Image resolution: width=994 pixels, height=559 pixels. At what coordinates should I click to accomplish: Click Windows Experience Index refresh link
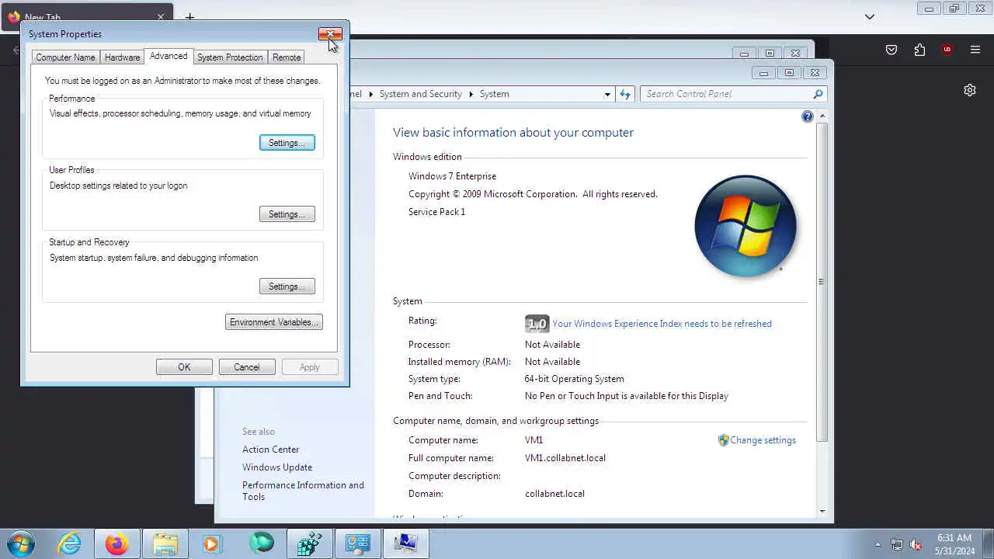pyautogui.click(x=662, y=324)
